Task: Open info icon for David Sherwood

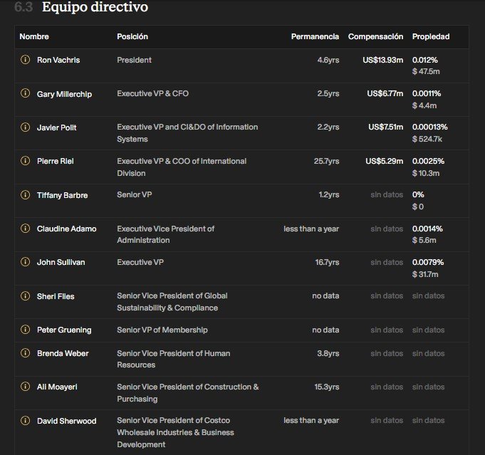Action: (x=25, y=420)
